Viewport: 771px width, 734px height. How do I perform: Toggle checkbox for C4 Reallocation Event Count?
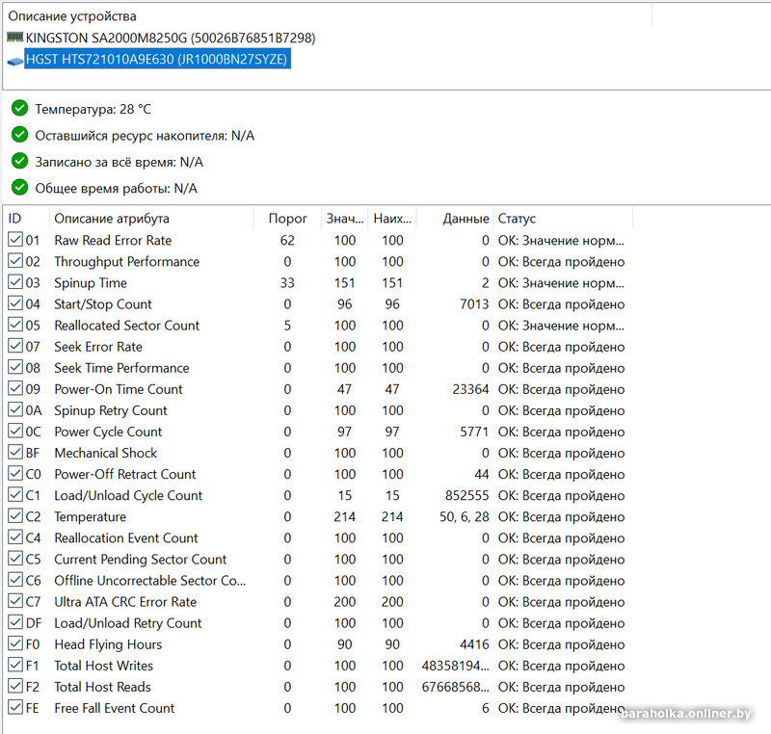pos(15,537)
